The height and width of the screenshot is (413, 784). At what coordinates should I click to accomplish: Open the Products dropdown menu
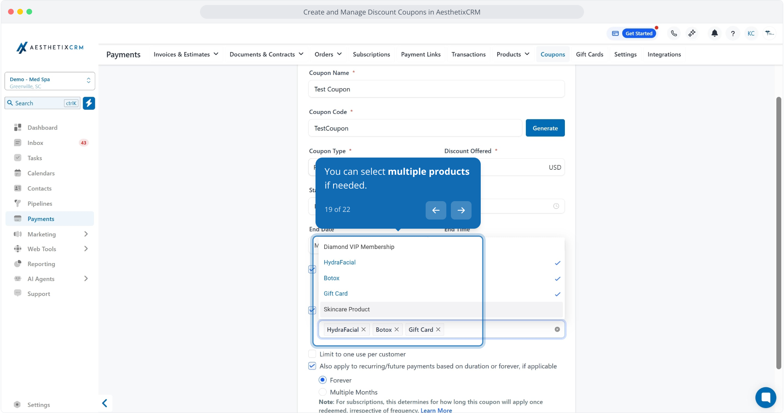coord(512,54)
